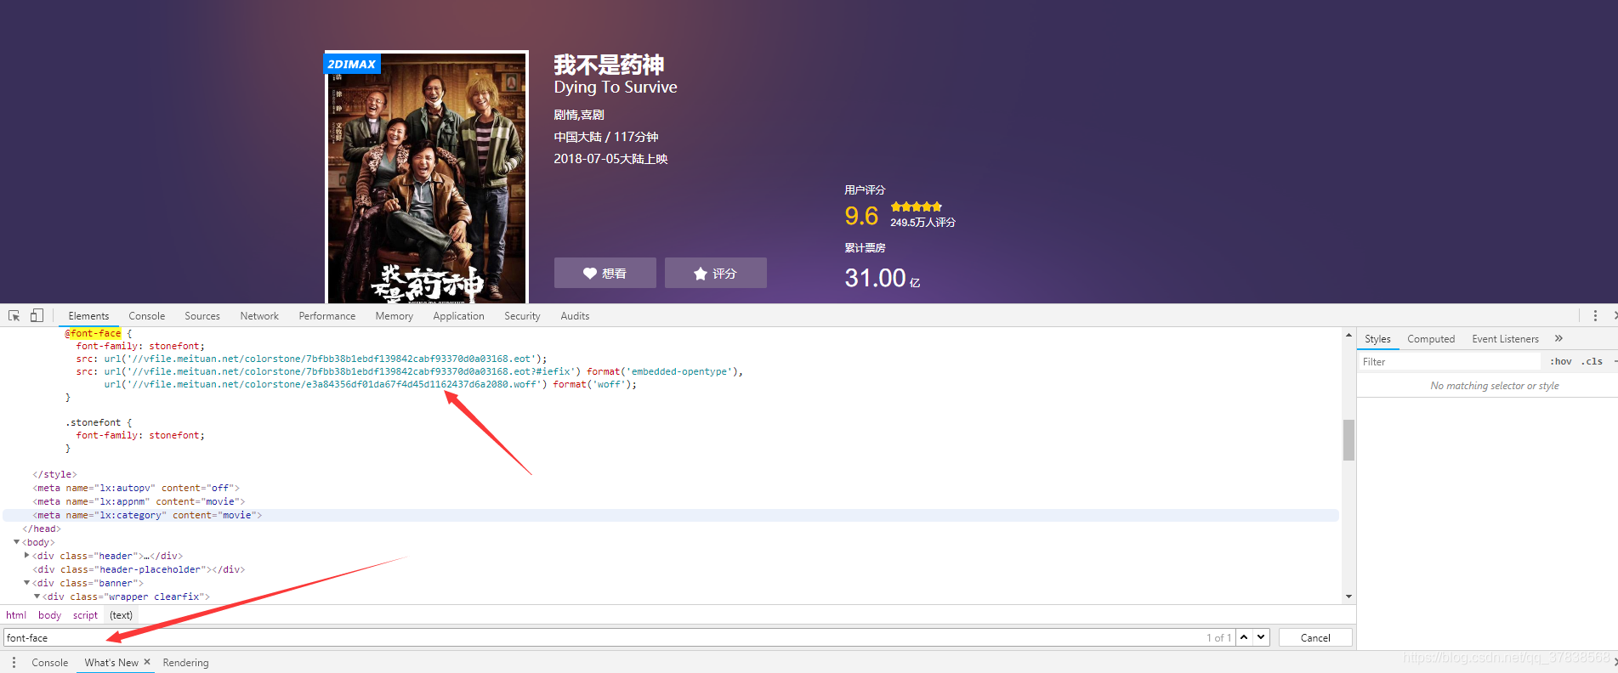Activate the inspect element picker icon

coord(14,315)
